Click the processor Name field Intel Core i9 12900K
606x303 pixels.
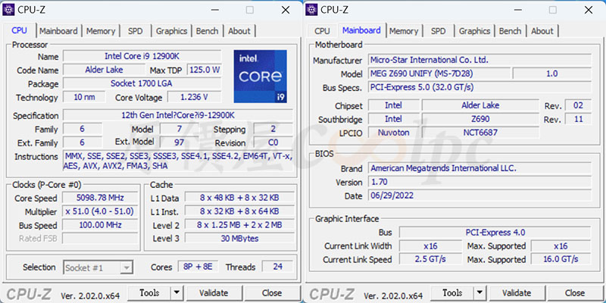point(142,56)
